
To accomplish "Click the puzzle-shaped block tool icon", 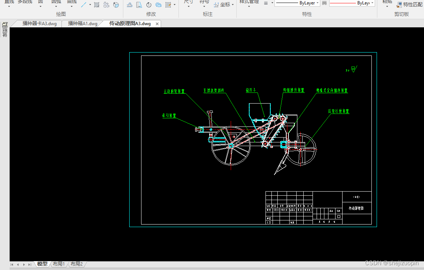I will (x=106, y=5).
